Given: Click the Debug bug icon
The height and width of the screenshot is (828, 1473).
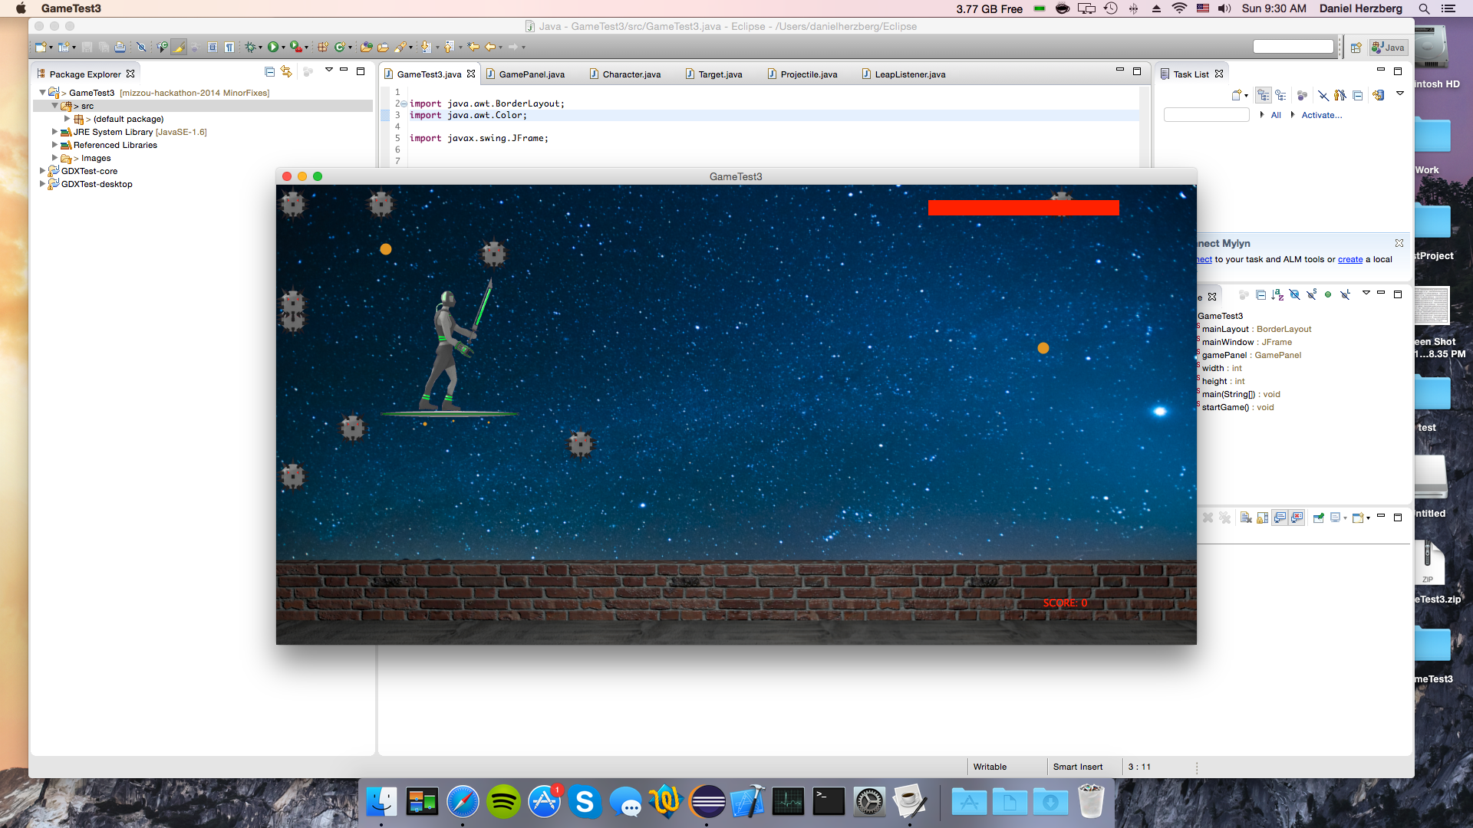Looking at the screenshot, I should (x=250, y=48).
